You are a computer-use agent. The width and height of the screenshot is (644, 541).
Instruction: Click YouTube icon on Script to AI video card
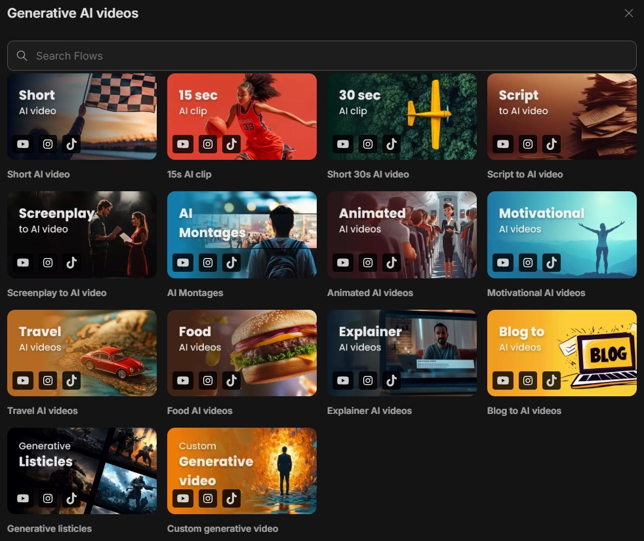[x=503, y=144]
